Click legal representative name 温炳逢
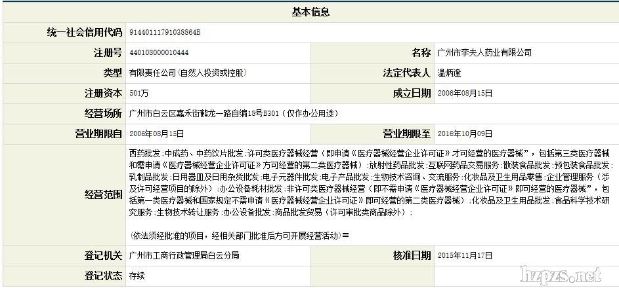Screen dimensions: 619x288 coord(450,73)
